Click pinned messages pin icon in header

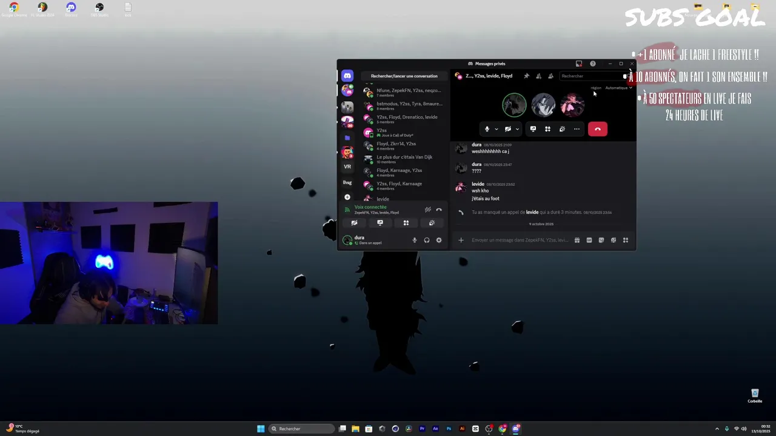tap(526, 76)
